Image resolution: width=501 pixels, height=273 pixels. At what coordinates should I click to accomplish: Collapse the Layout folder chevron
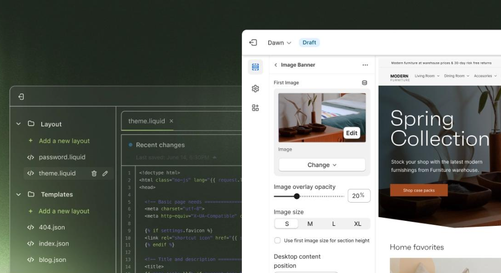[x=18, y=124]
